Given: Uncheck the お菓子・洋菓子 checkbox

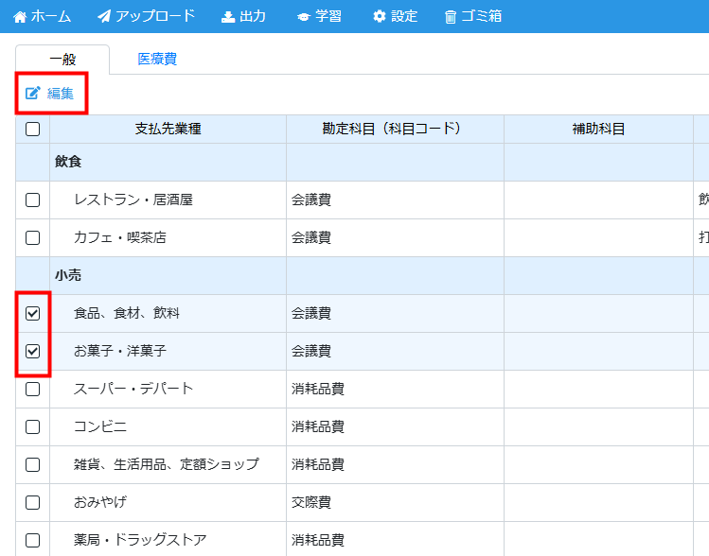Looking at the screenshot, I should coord(32,351).
